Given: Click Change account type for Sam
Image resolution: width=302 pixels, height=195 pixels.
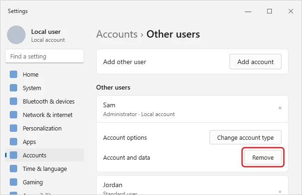Looking at the screenshot, I should pos(245,137).
